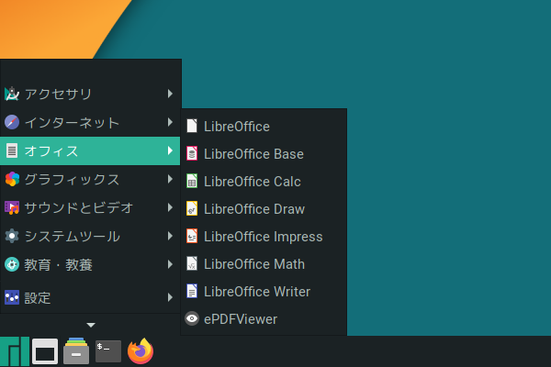Open the 設定 menu category
The image size is (551, 367).
(x=90, y=297)
